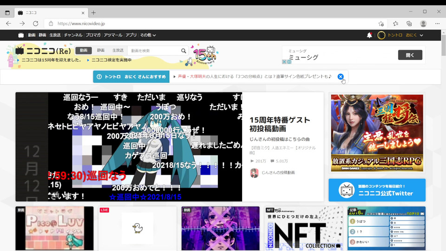Add this page to favorites star icon
This screenshot has width=446, height=251.
[x=381, y=24]
